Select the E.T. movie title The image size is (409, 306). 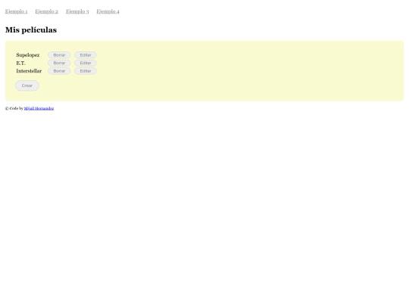click(x=21, y=63)
